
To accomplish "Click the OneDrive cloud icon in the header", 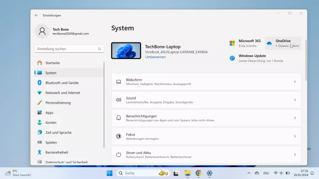I will tap(269, 43).
